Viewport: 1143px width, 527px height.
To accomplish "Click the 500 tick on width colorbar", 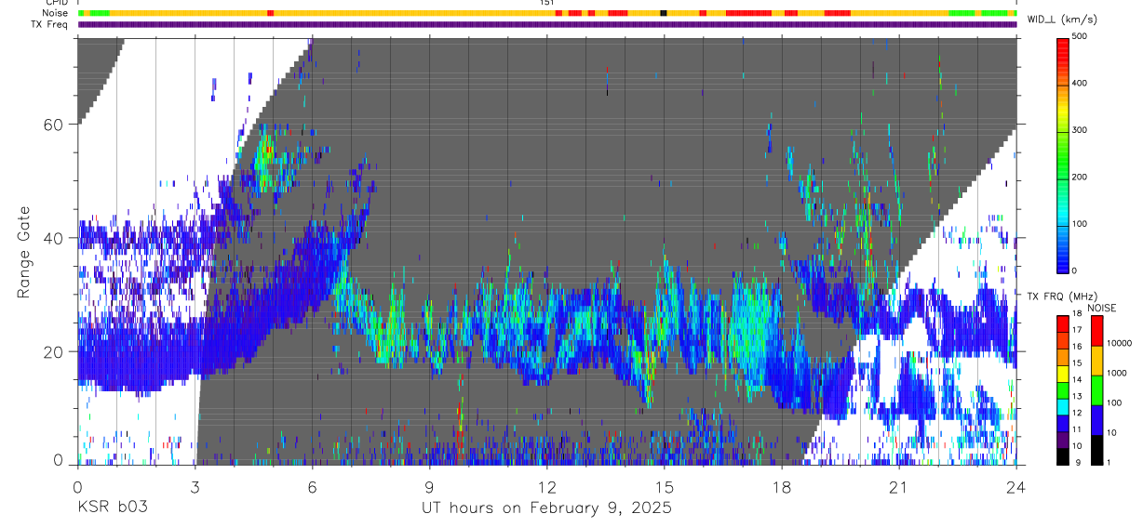I will [x=1081, y=36].
